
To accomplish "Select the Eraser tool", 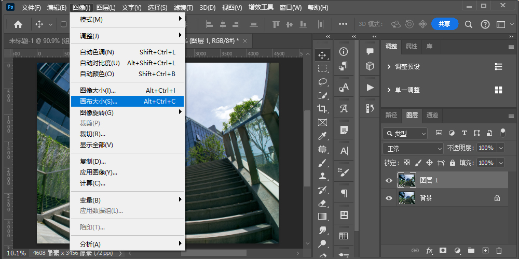I will [x=322, y=204].
